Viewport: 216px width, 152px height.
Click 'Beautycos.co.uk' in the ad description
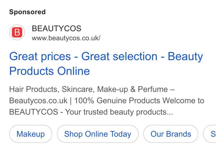38,101
